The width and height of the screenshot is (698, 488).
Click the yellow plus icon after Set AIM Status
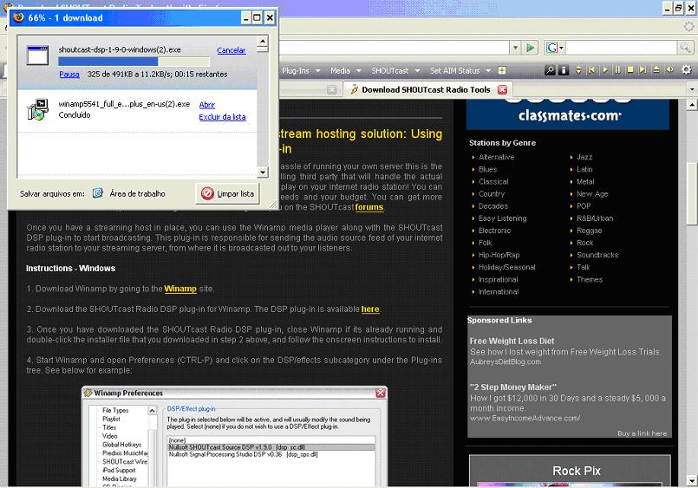click(502, 70)
